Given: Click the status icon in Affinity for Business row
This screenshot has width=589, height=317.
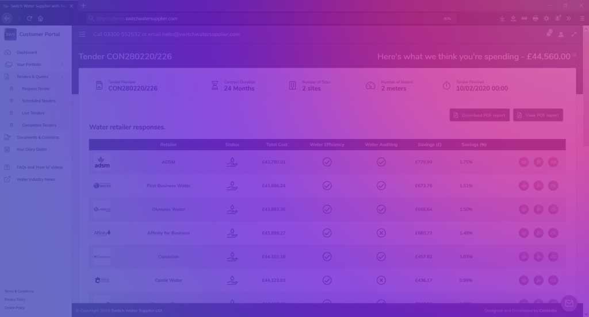Looking at the screenshot, I should 232,233.
